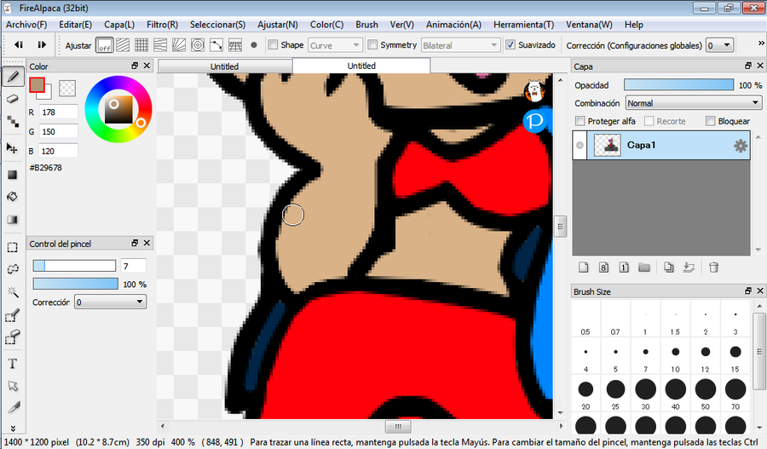
Task: Open the global Corrección dropdown
Action: tap(719, 45)
